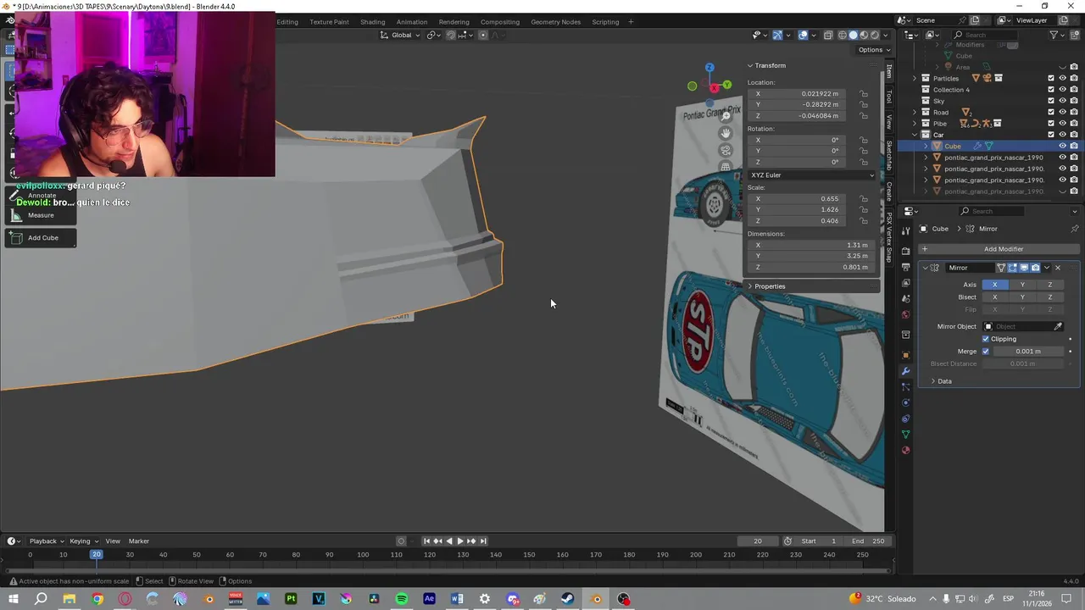Open the Tool tab in the sidebar

[888, 97]
